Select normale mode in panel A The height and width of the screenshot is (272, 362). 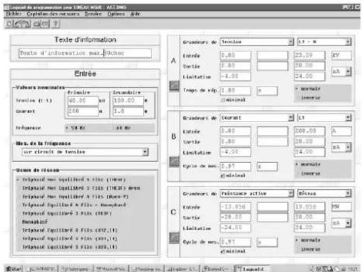pos(308,89)
